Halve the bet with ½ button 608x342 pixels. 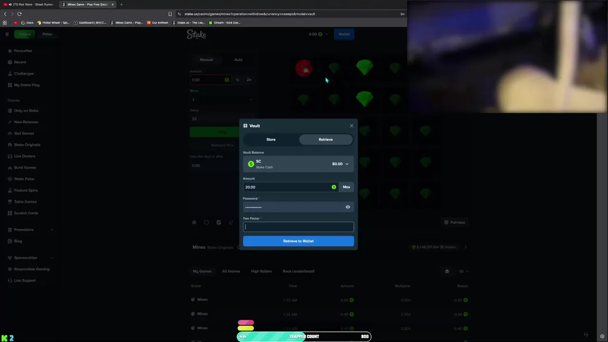[237, 80]
